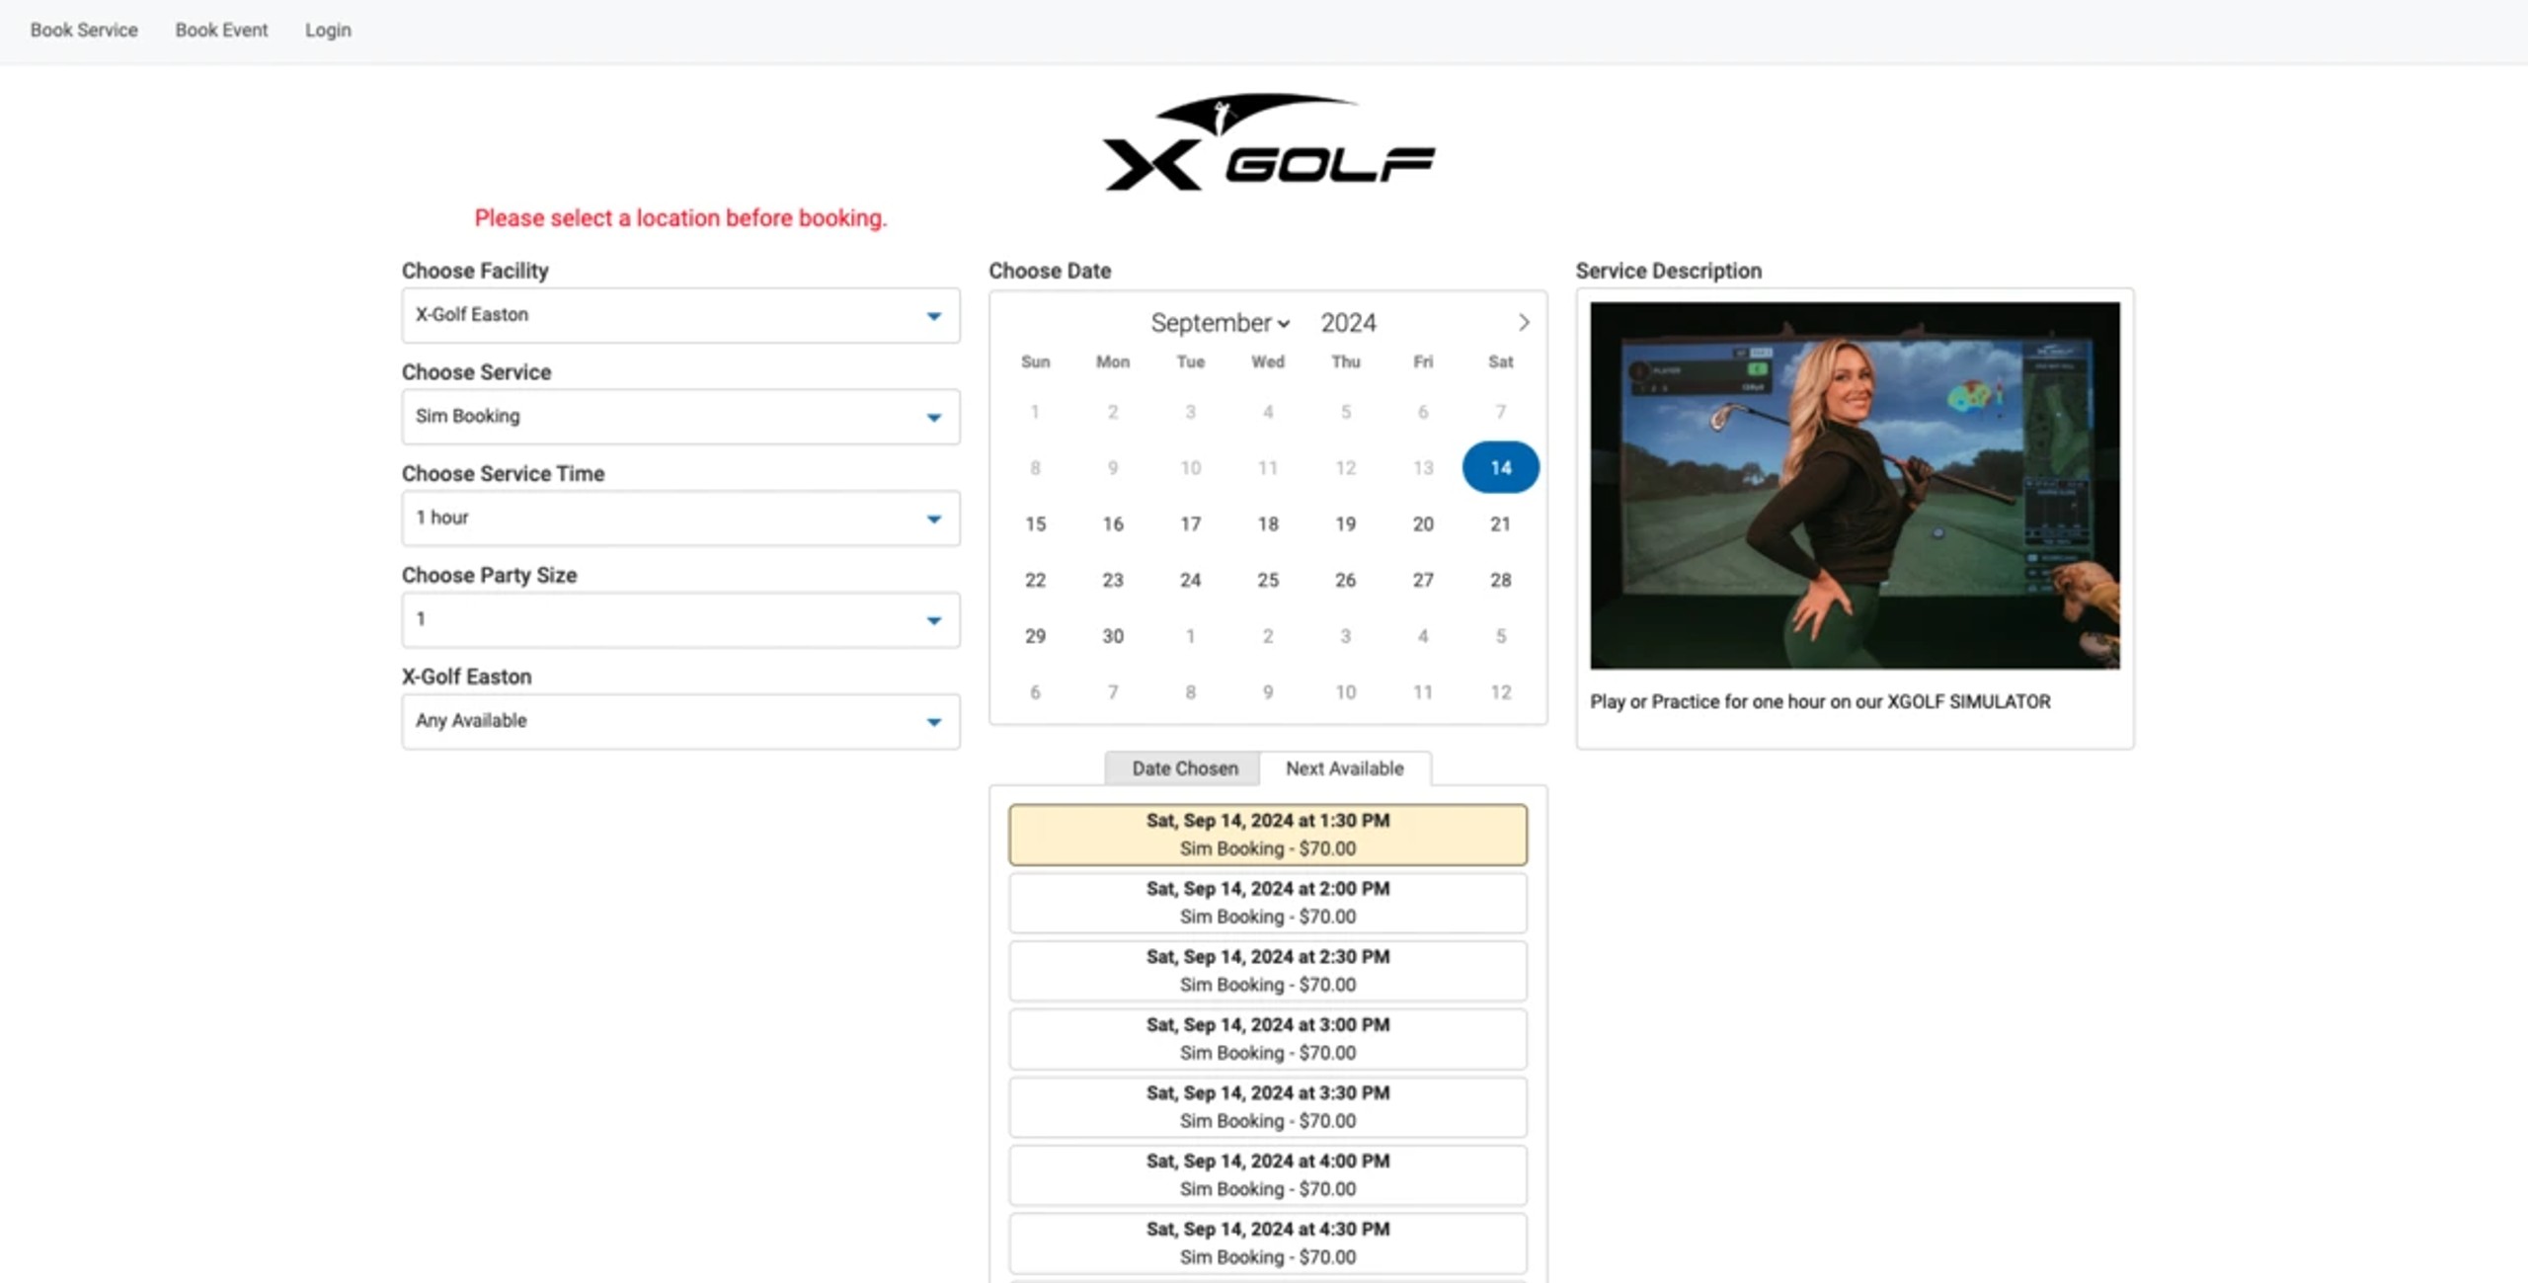This screenshot has width=2528, height=1283.
Task: Click the golf simulator service description image
Action: point(1855,486)
